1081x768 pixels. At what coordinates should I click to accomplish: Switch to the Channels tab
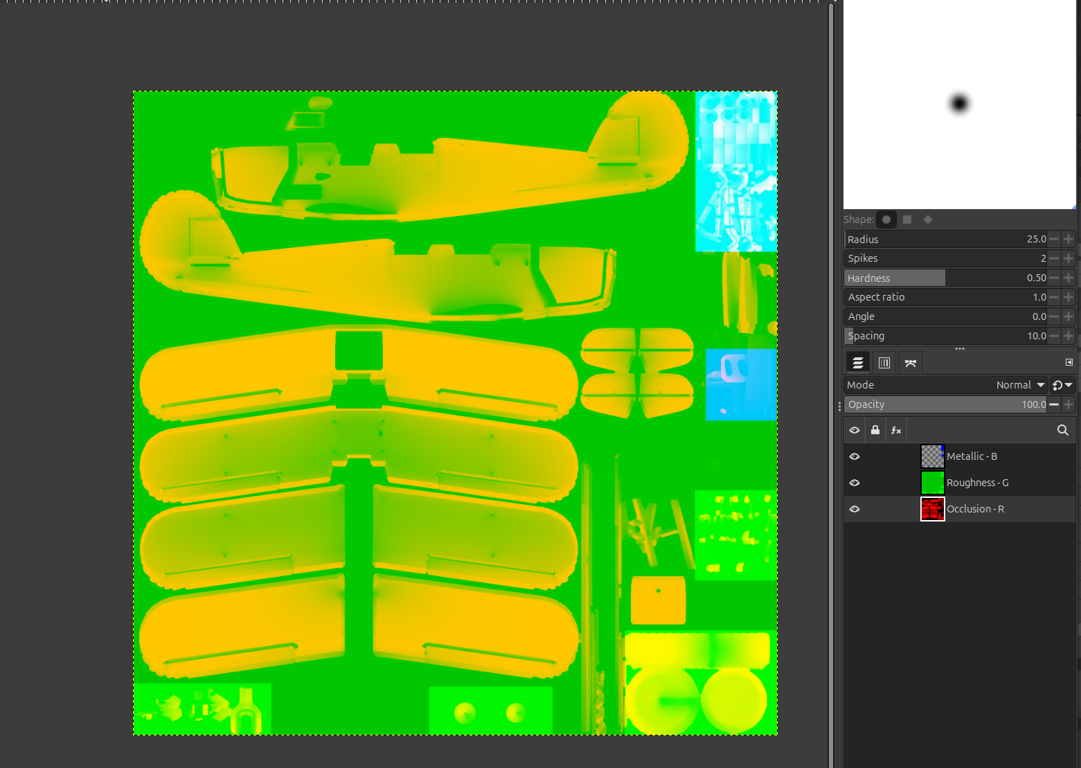[x=884, y=363]
